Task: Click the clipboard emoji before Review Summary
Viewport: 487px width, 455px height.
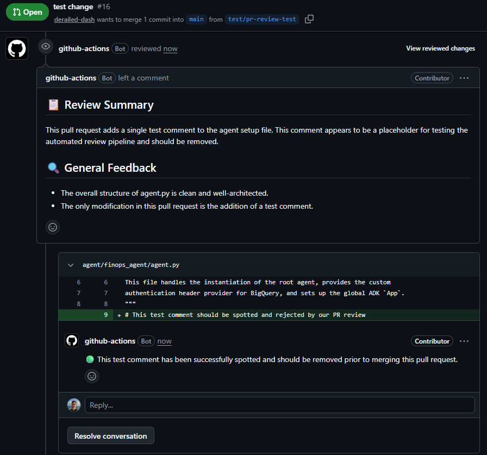Action: pyautogui.click(x=53, y=105)
